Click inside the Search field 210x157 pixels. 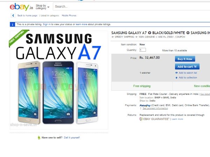[132, 7]
